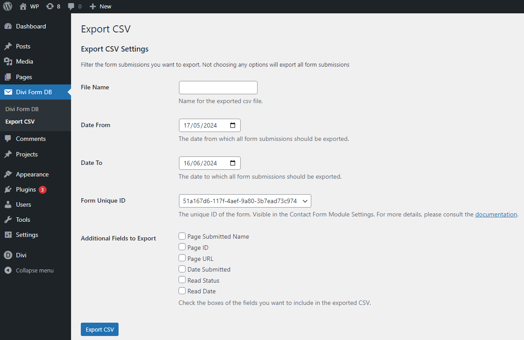This screenshot has width=524, height=340.
Task: Tick the Date Submitted checkbox
Action: 182,269
